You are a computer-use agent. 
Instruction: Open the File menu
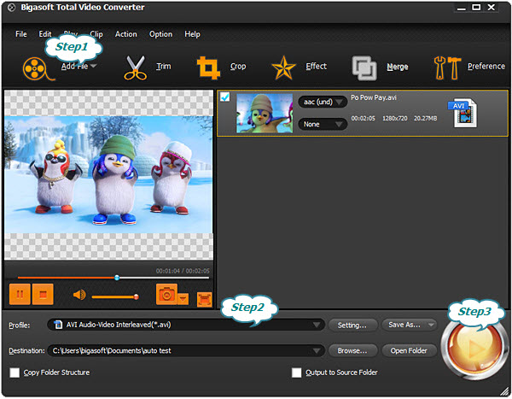coord(21,34)
